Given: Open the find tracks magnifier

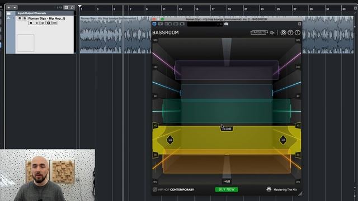Looking at the screenshot, I should 72,7.
